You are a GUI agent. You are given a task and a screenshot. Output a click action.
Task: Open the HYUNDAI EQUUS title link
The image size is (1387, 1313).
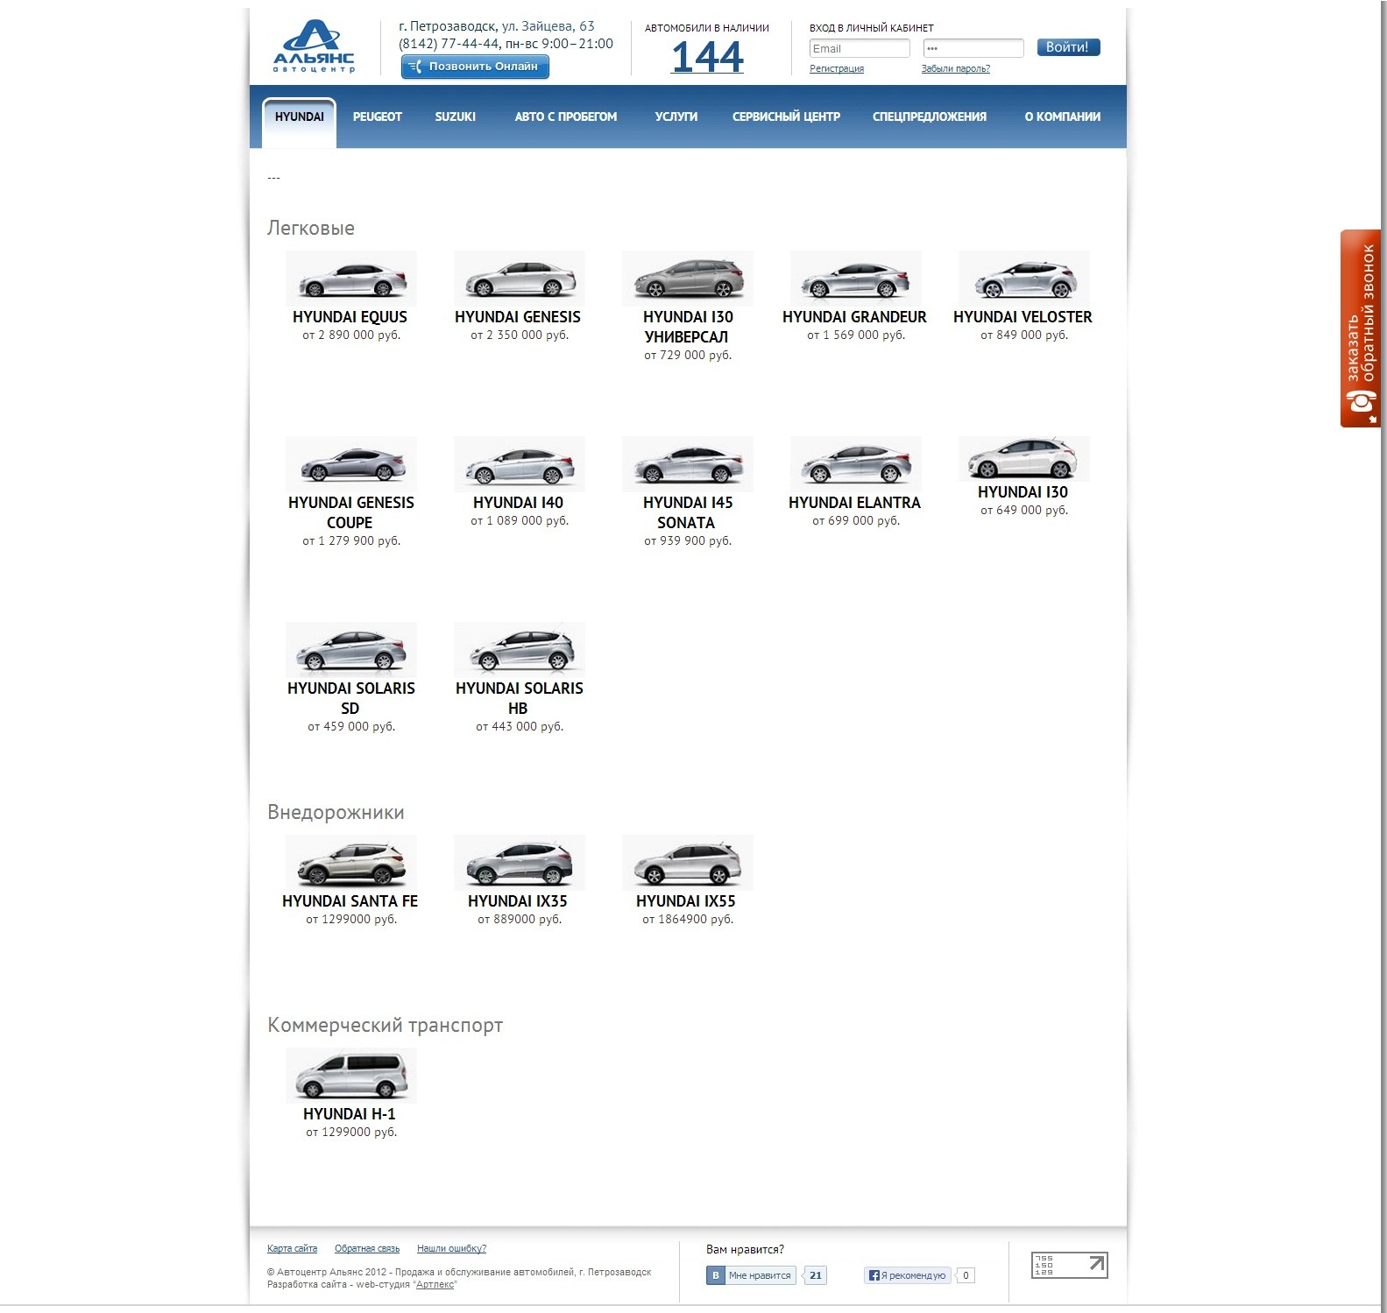(x=350, y=317)
